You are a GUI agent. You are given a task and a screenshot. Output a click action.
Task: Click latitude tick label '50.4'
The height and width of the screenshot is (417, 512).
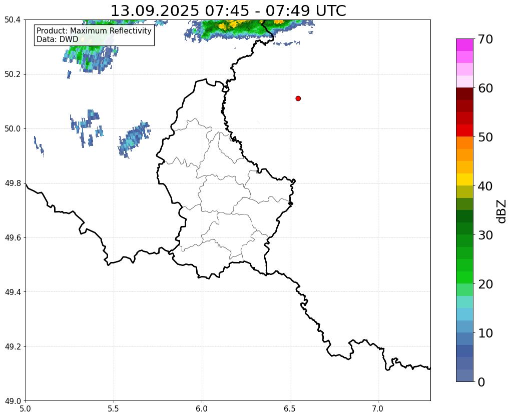coord(13,20)
